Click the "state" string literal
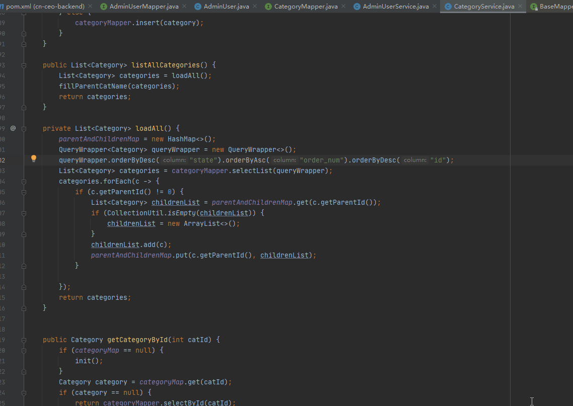Screen dimensions: 573x406 point(203,160)
